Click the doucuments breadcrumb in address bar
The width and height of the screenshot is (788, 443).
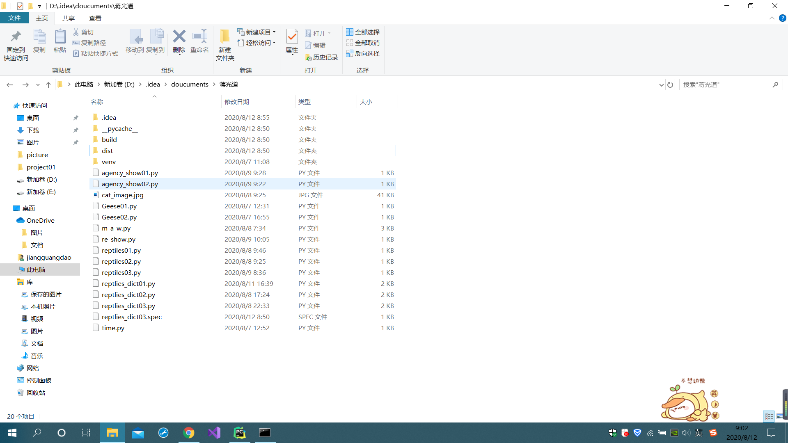190,84
